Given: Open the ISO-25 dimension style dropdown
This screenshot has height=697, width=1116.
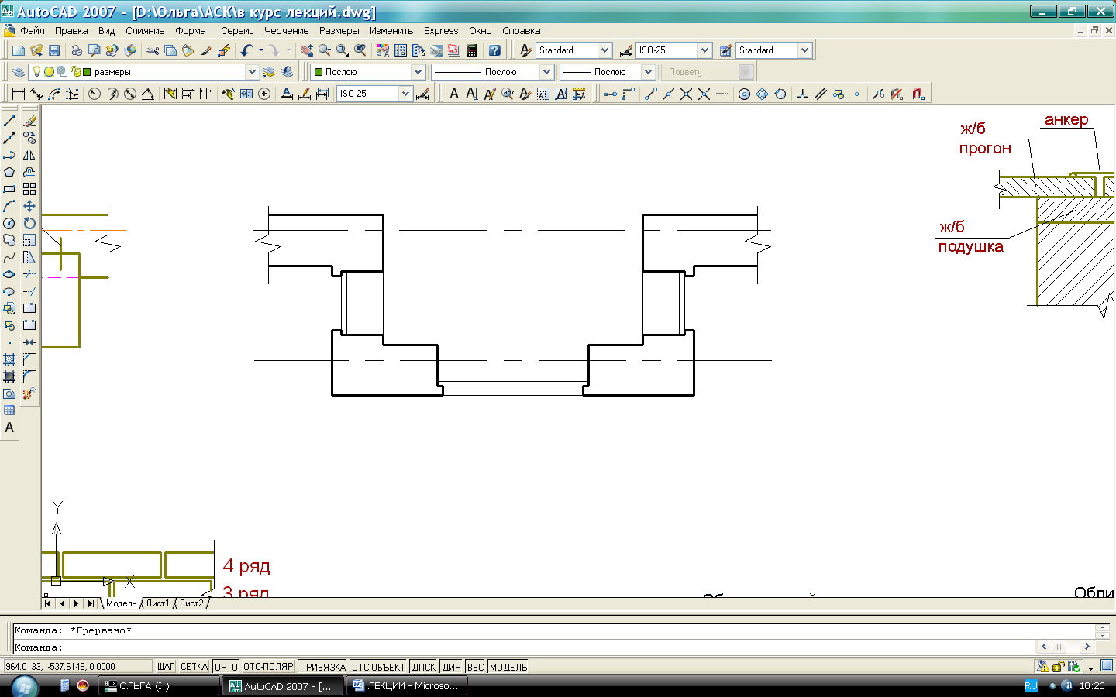Looking at the screenshot, I should [x=704, y=50].
